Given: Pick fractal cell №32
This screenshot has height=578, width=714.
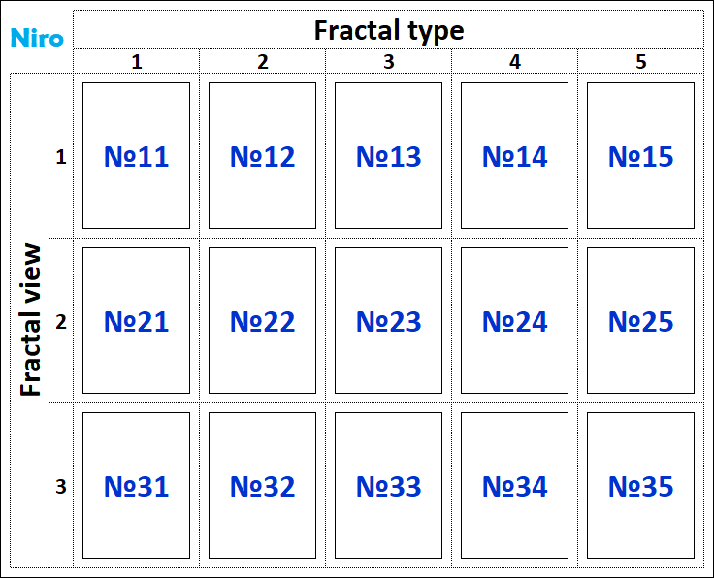Looking at the screenshot, I should tap(262, 486).
